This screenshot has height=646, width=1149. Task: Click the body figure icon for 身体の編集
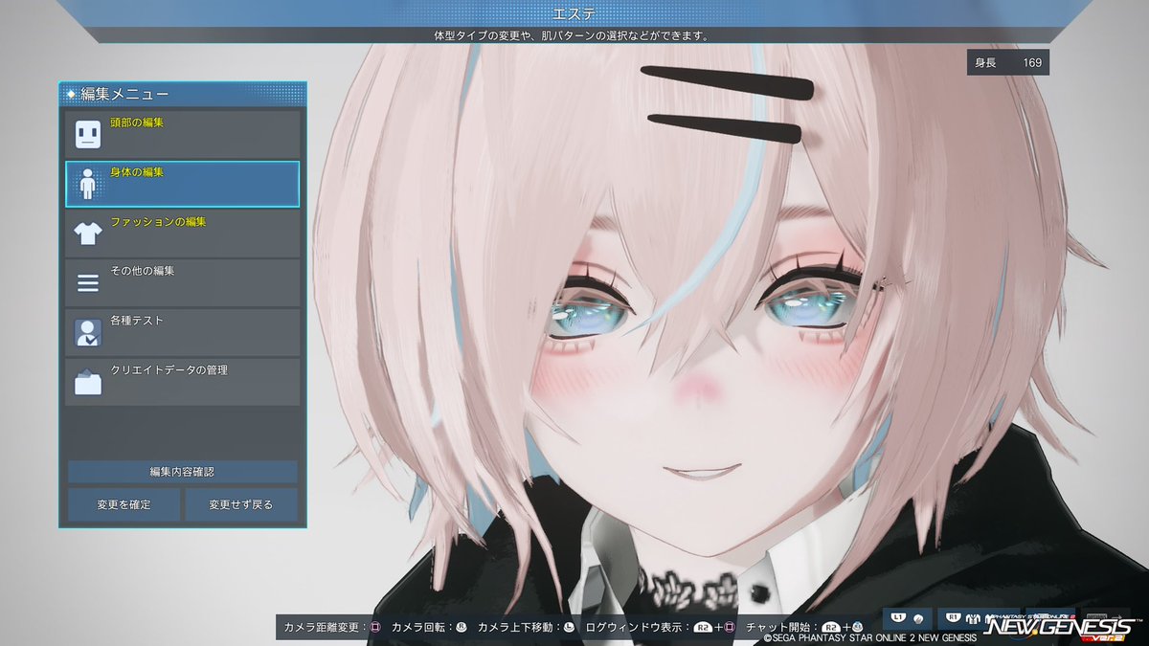pyautogui.click(x=88, y=184)
